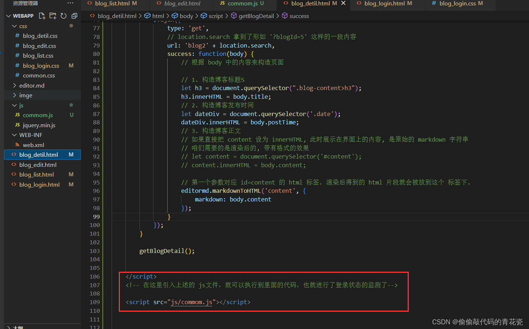The image size is (529, 329).
Task: Switch to the commom.js tab
Action: tap(242, 3)
